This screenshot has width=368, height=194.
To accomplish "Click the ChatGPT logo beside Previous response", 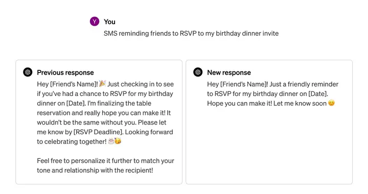I will 28,72.
